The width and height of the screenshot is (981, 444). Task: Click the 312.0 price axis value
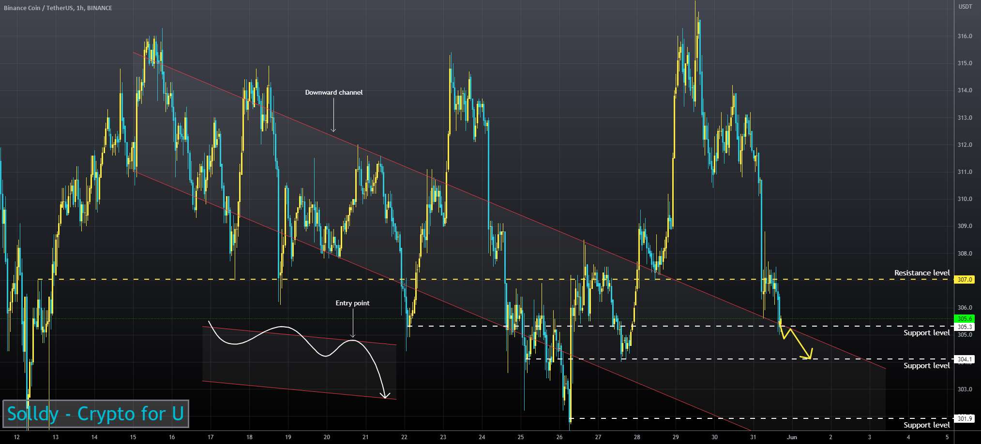coord(965,145)
